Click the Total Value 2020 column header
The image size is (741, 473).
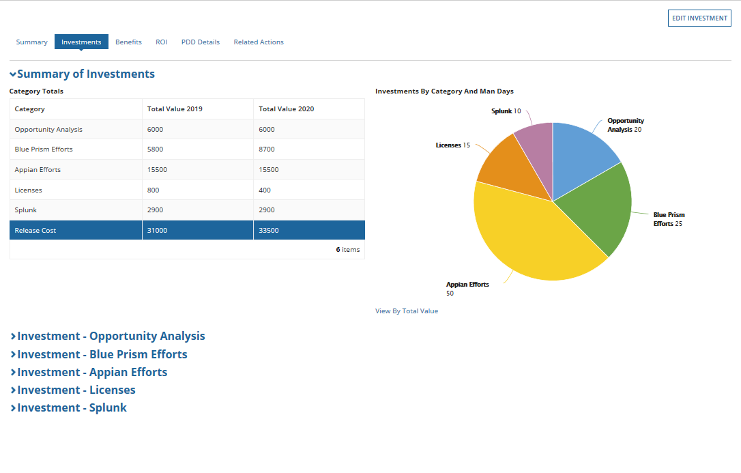tap(309, 109)
